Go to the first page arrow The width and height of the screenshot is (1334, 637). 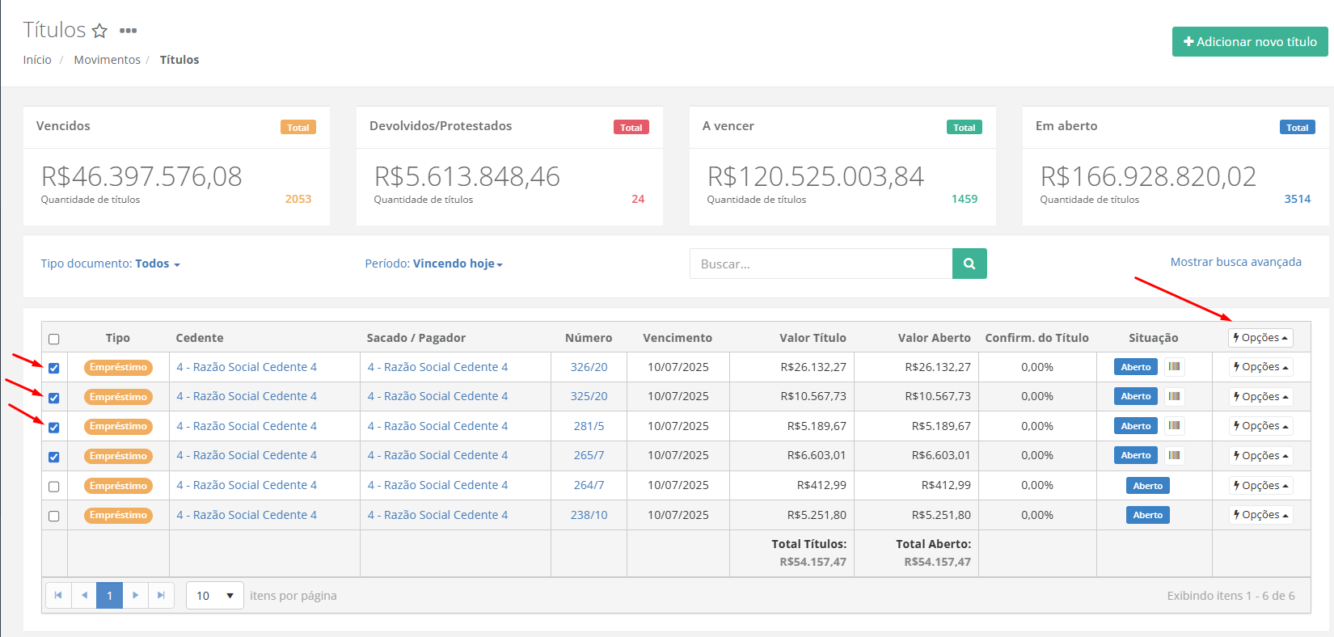[58, 596]
